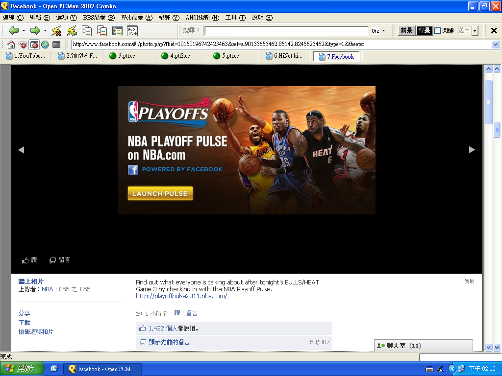Switch to the 6.HiNet tab
502x376 pixels.
pyautogui.click(x=284, y=56)
